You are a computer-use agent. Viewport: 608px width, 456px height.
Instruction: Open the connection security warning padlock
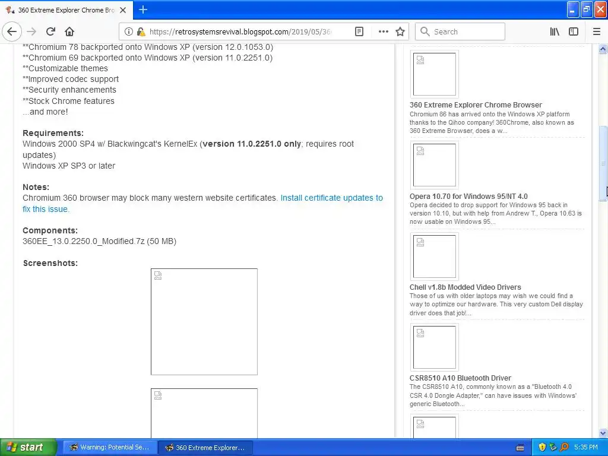pyautogui.click(x=141, y=32)
